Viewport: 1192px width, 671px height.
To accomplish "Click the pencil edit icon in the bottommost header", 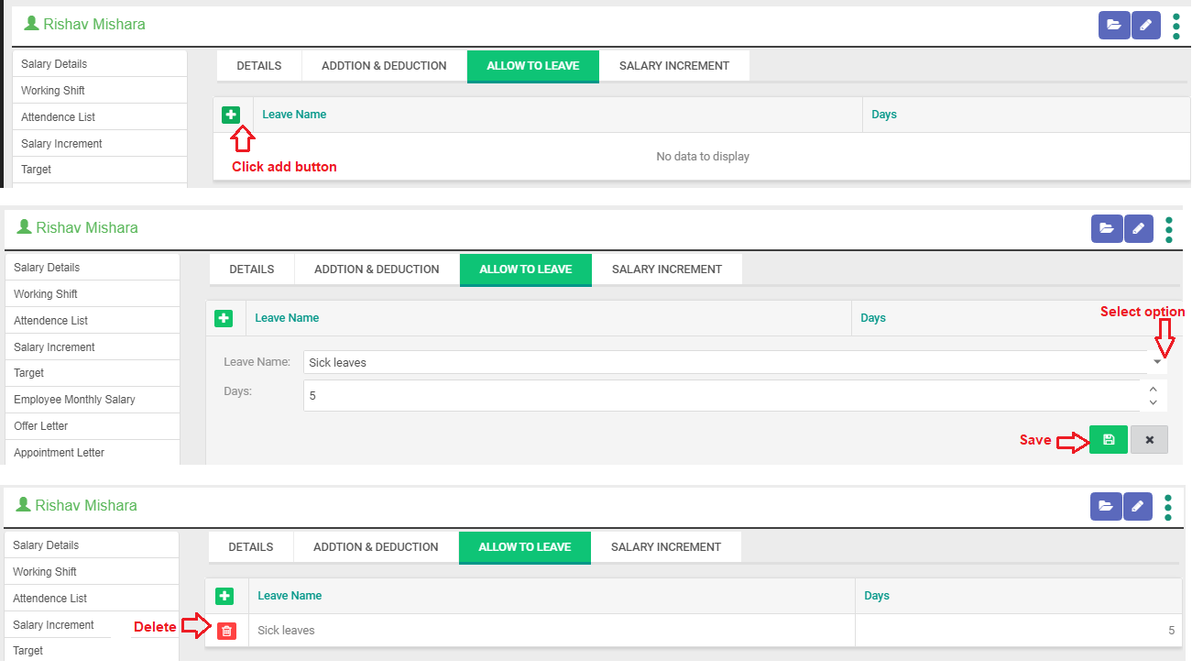I will [1137, 506].
